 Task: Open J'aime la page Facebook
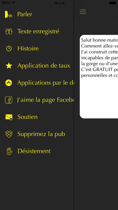click(45, 100)
